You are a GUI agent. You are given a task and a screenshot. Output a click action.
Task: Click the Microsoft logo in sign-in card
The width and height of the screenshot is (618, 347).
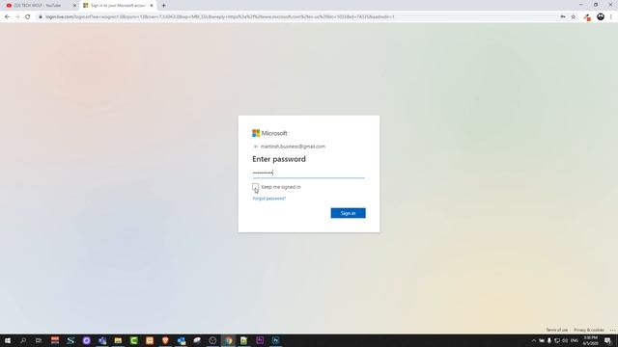click(x=269, y=133)
